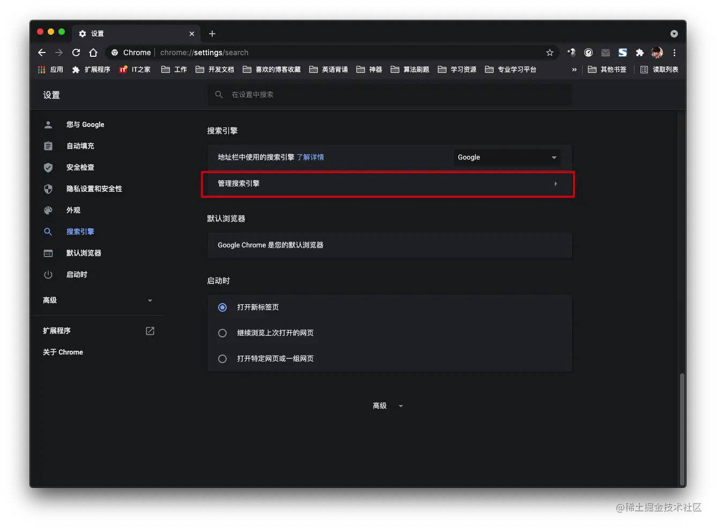
Task: Open the 神器 bookmark folder
Action: point(369,70)
